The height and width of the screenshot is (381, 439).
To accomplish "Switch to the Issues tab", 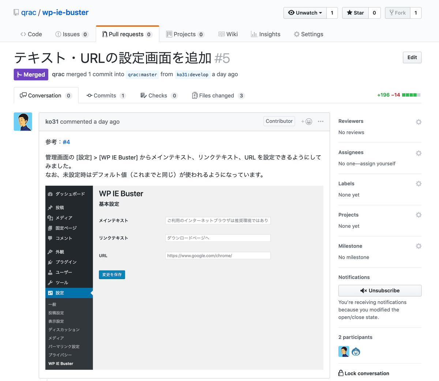I will coord(72,34).
